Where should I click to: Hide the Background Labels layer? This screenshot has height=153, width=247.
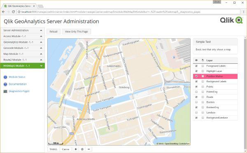click(x=196, y=81)
